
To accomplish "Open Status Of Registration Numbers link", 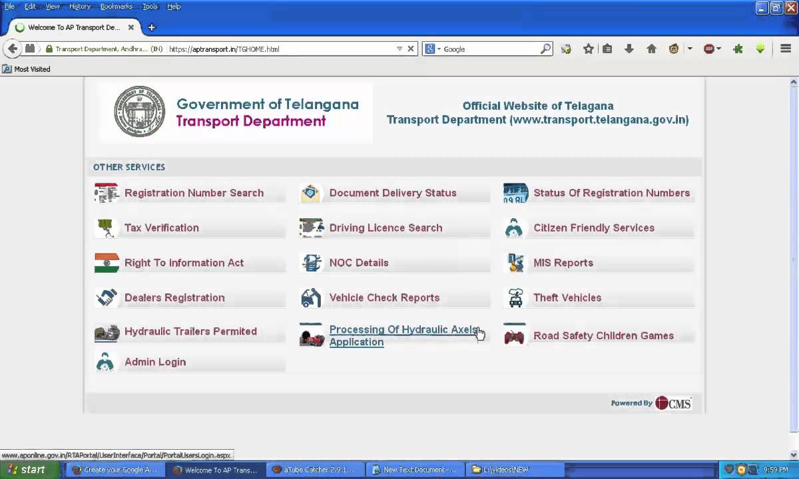I will click(611, 193).
